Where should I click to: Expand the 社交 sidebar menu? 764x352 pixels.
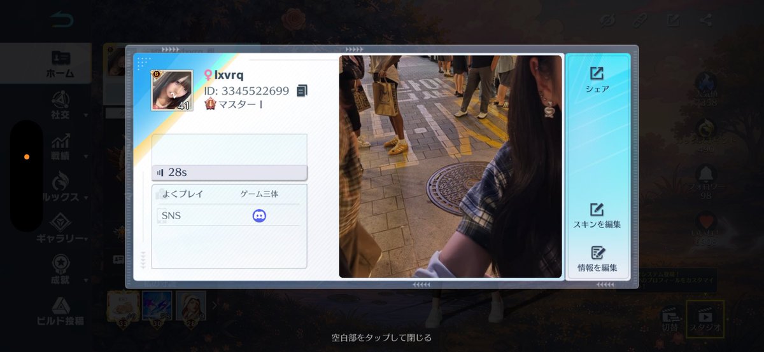click(60, 105)
